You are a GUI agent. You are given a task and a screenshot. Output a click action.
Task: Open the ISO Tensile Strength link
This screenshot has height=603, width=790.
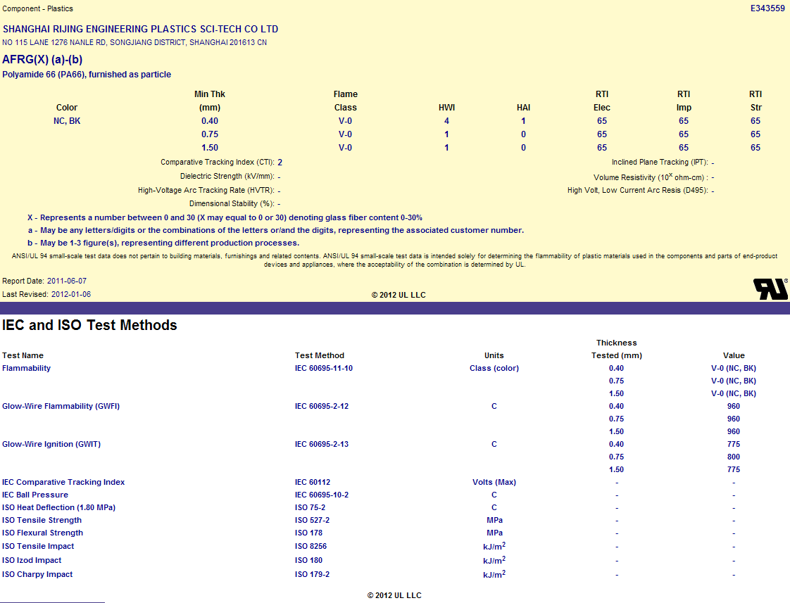coord(42,520)
